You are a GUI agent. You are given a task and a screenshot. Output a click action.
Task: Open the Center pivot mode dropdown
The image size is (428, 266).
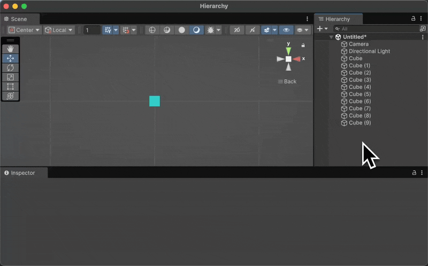(24, 30)
